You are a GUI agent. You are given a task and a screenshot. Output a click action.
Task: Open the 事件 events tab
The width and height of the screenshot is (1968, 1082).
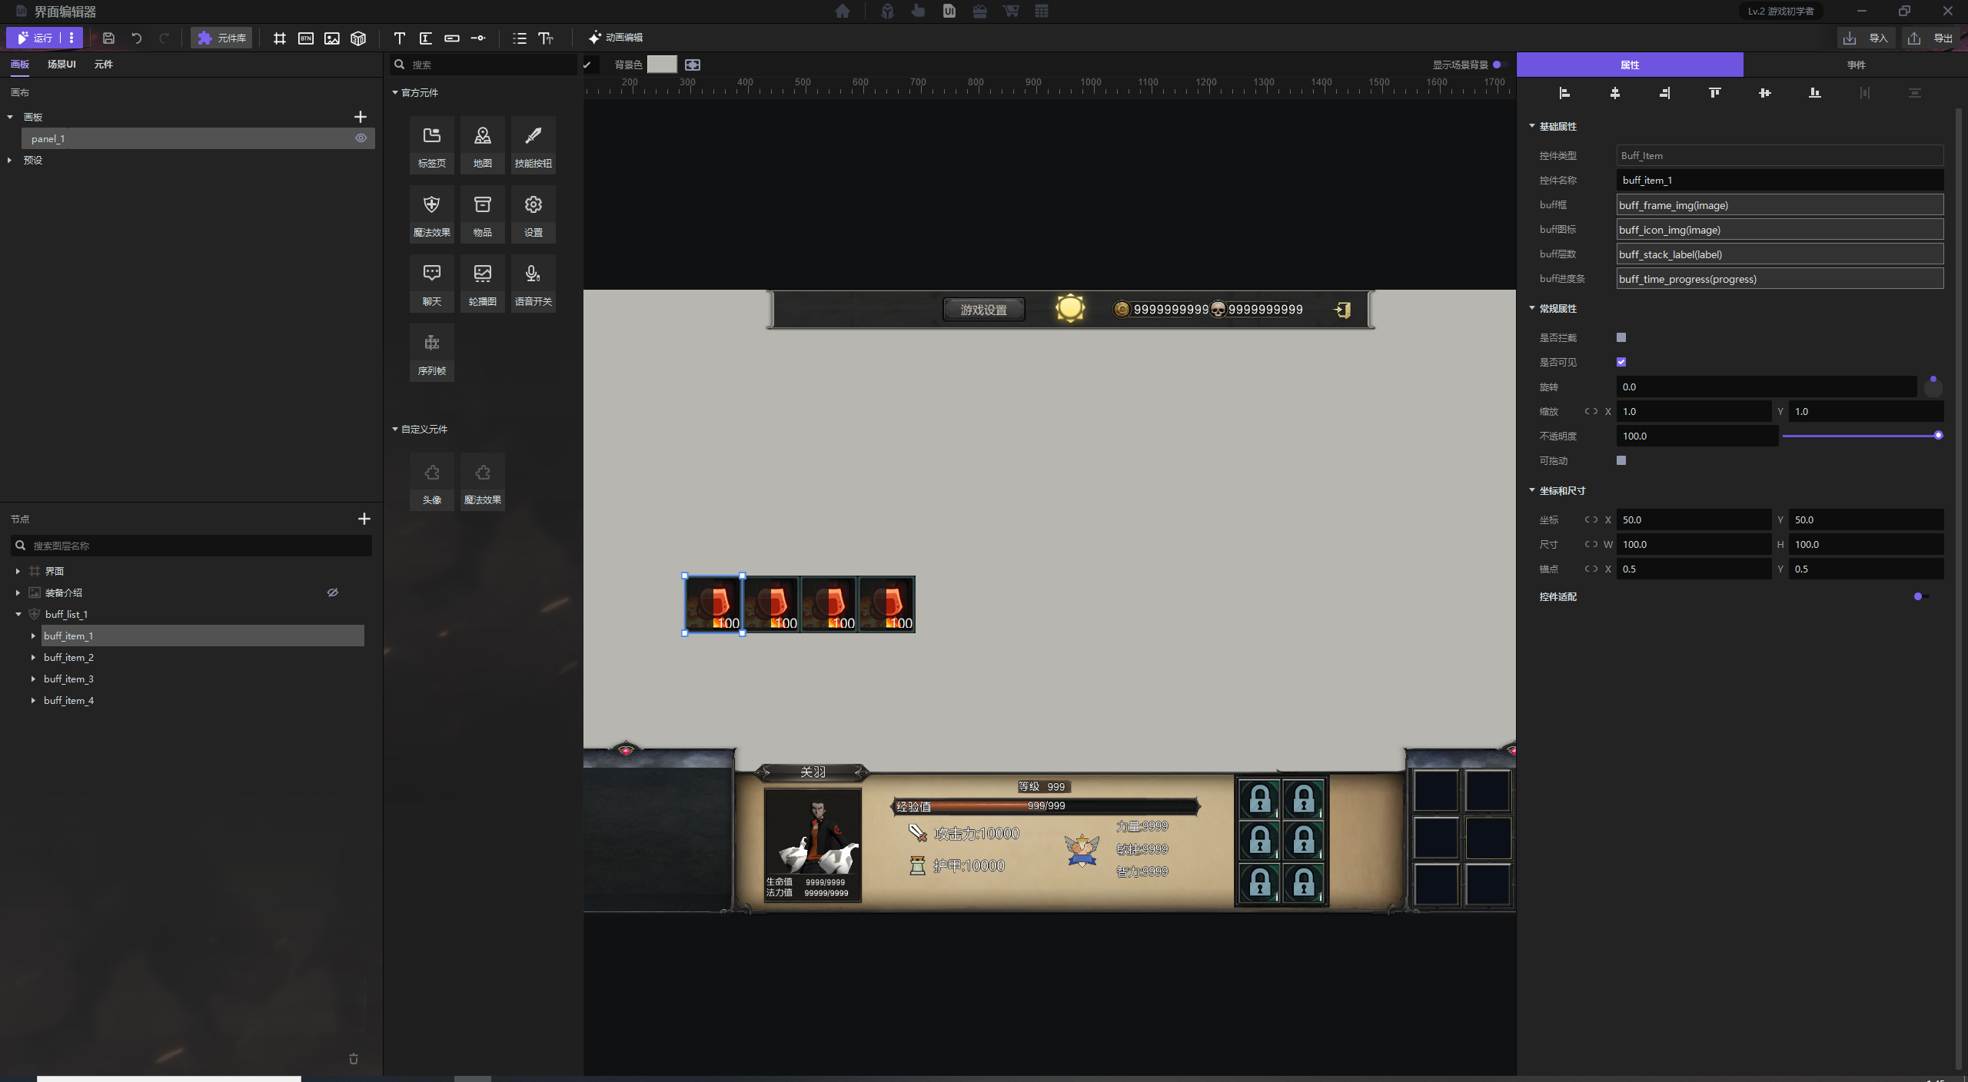click(1856, 65)
